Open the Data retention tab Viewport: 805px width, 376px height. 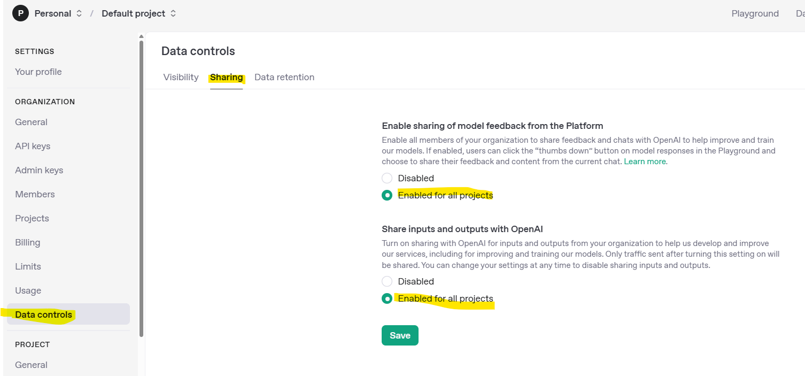click(284, 77)
